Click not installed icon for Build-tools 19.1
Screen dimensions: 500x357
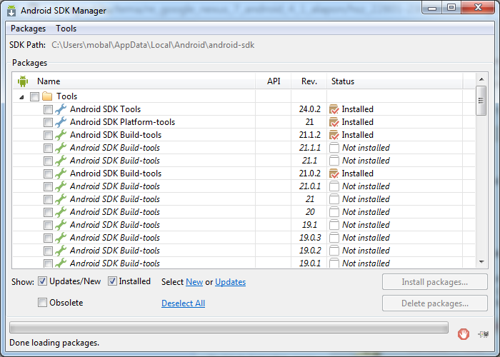334,225
